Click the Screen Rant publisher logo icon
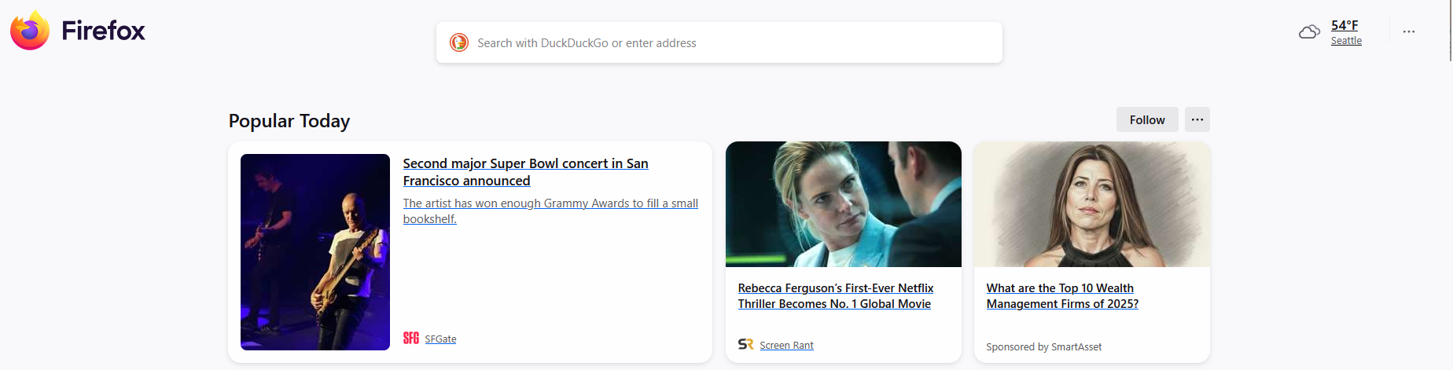Viewport: 1453px width, 370px height. pos(745,345)
